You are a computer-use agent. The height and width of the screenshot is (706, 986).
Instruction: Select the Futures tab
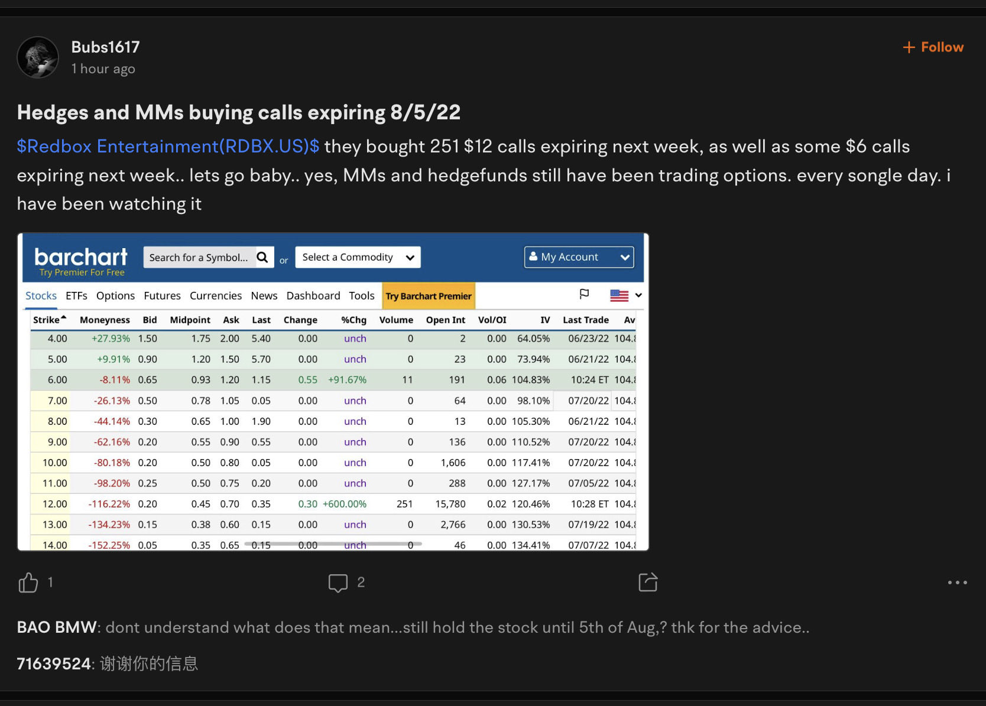(162, 296)
